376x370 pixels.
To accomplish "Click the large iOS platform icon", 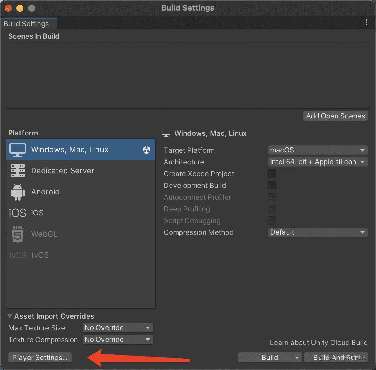I will click(18, 213).
